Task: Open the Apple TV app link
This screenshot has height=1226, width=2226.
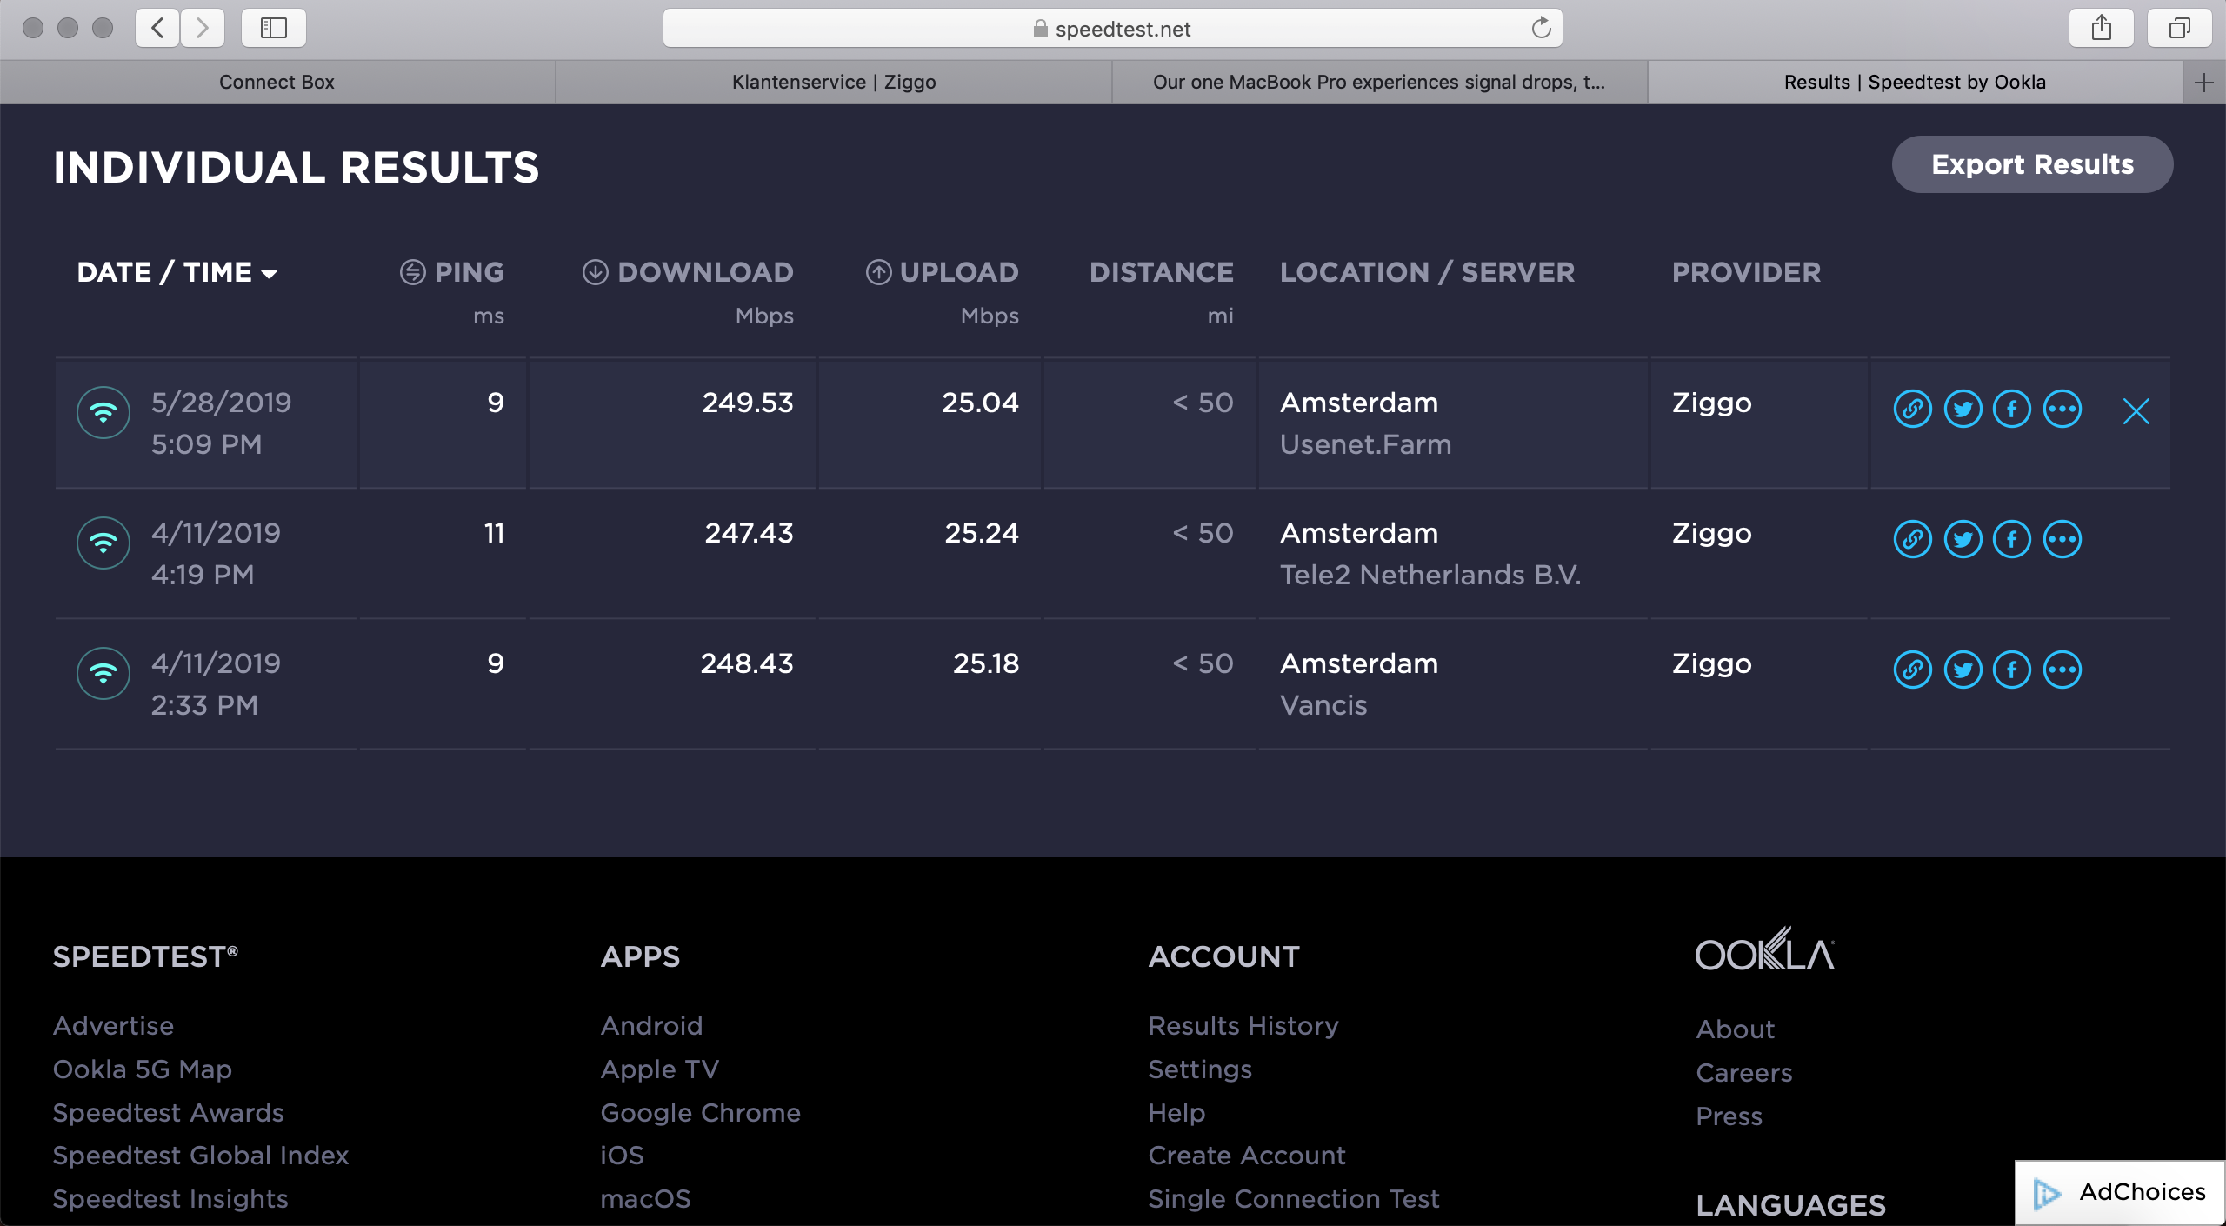Action: pos(660,1069)
